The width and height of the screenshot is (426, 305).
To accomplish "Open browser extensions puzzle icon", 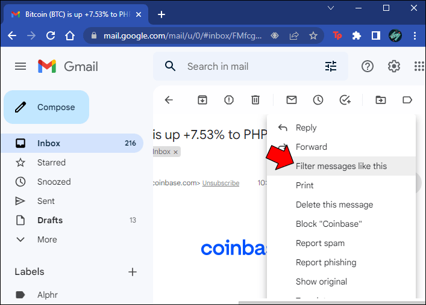I will coord(357,35).
